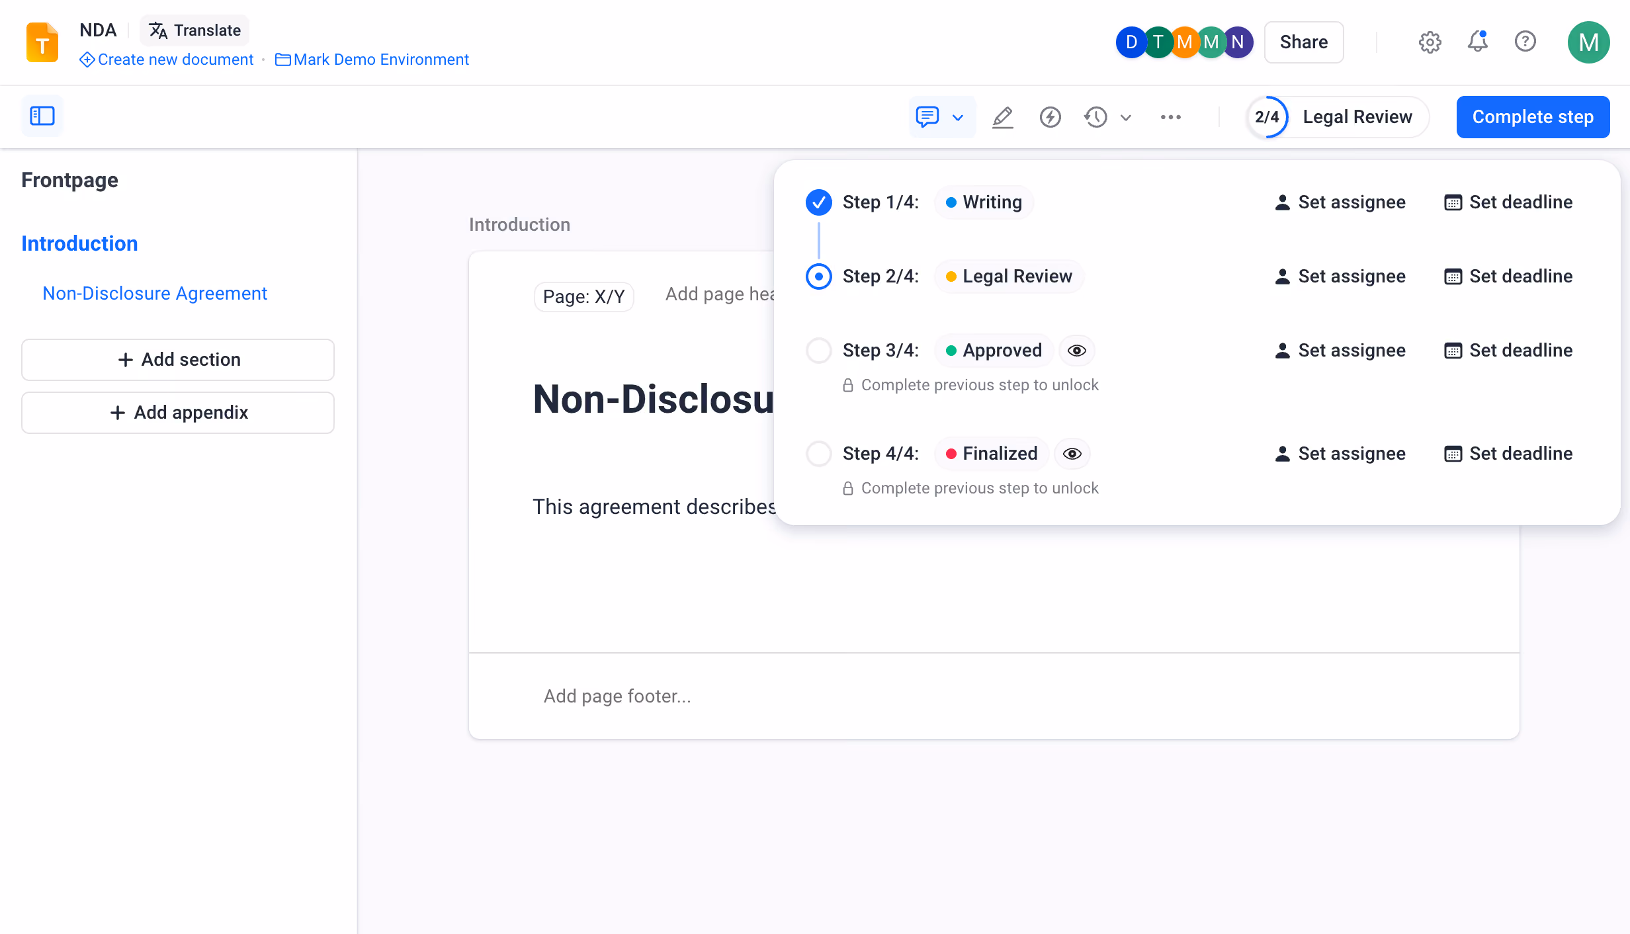Click the Add page footer field
This screenshot has height=934, width=1630.
pyautogui.click(x=617, y=696)
